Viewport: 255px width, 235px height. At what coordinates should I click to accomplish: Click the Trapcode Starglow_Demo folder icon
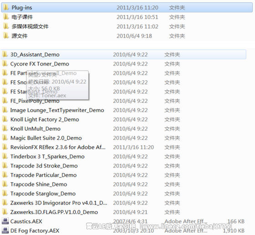pos(5,194)
